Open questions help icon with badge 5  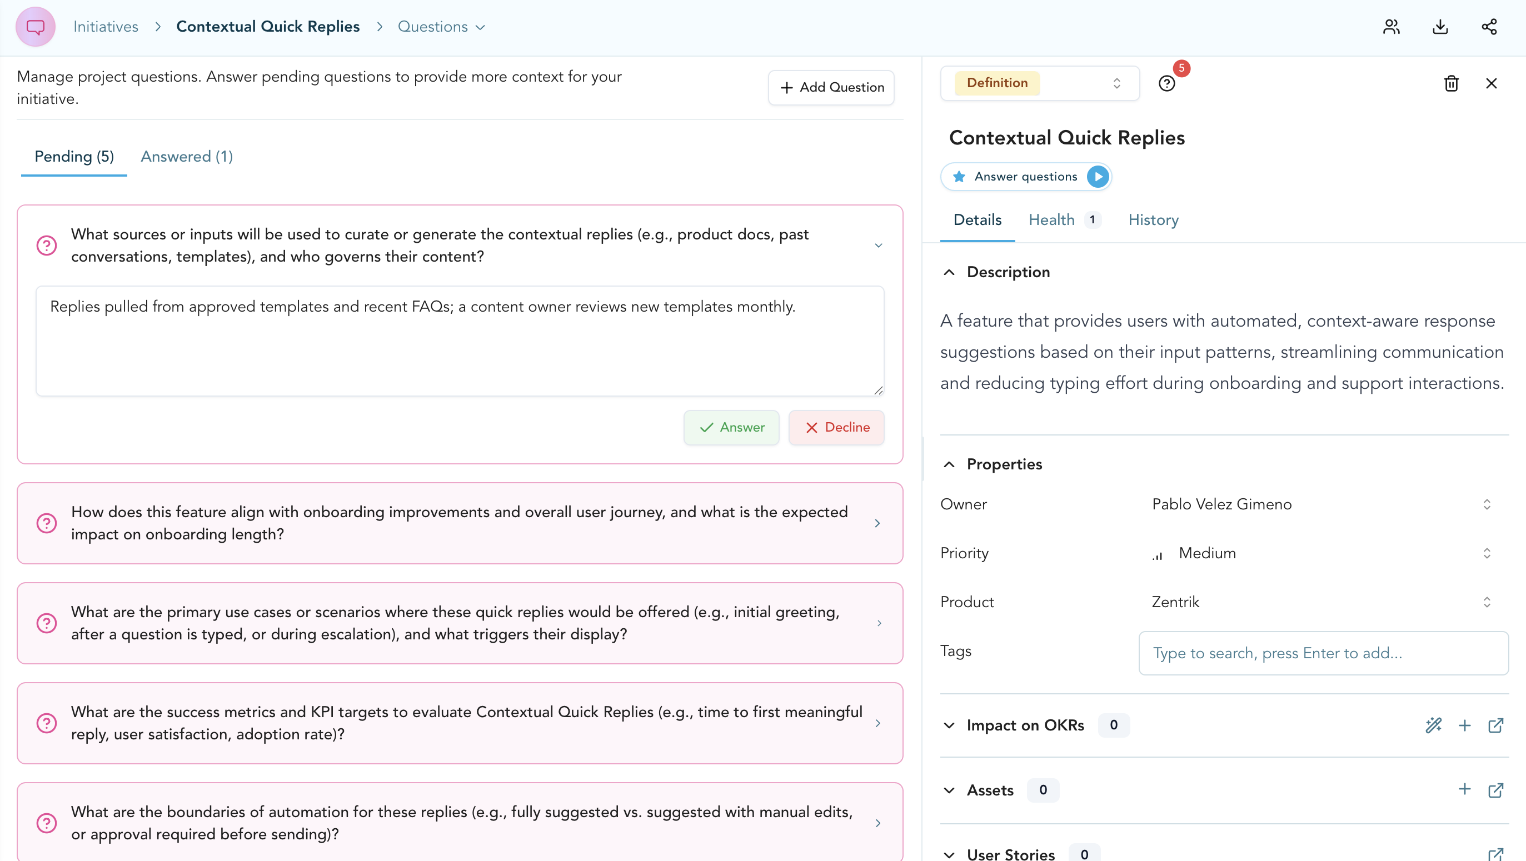tap(1166, 83)
